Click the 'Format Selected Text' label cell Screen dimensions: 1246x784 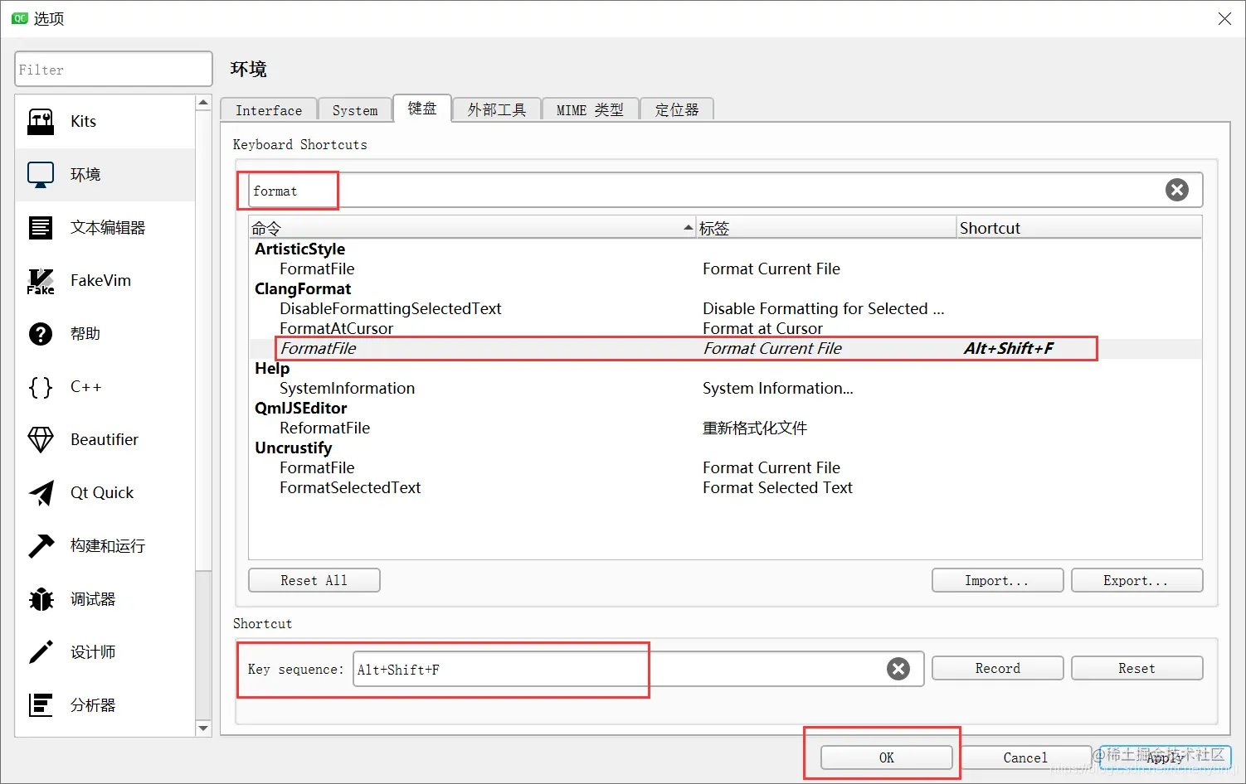[x=777, y=487]
